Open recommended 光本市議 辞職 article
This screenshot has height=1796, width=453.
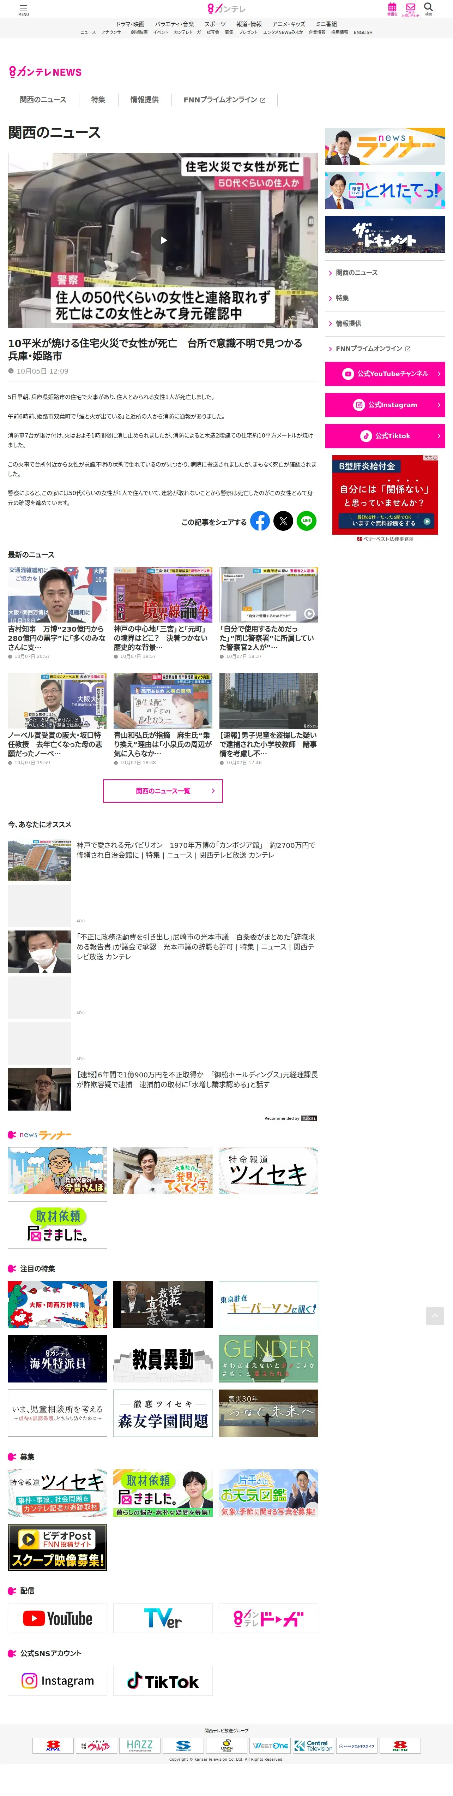point(163,951)
